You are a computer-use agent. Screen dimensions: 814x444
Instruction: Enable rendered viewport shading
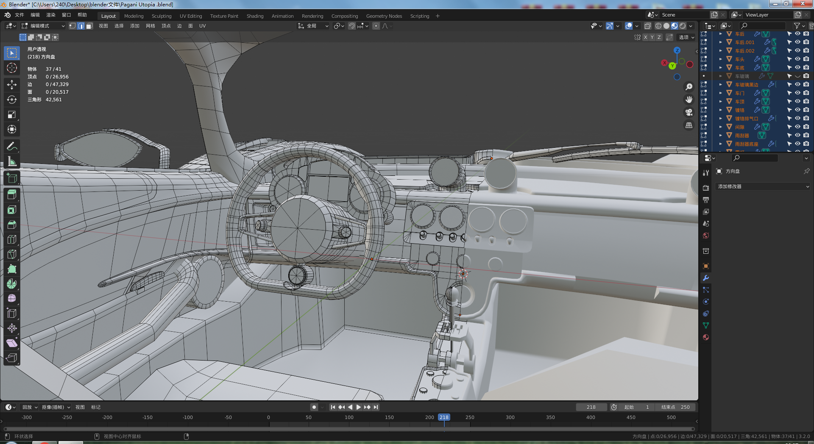point(683,26)
